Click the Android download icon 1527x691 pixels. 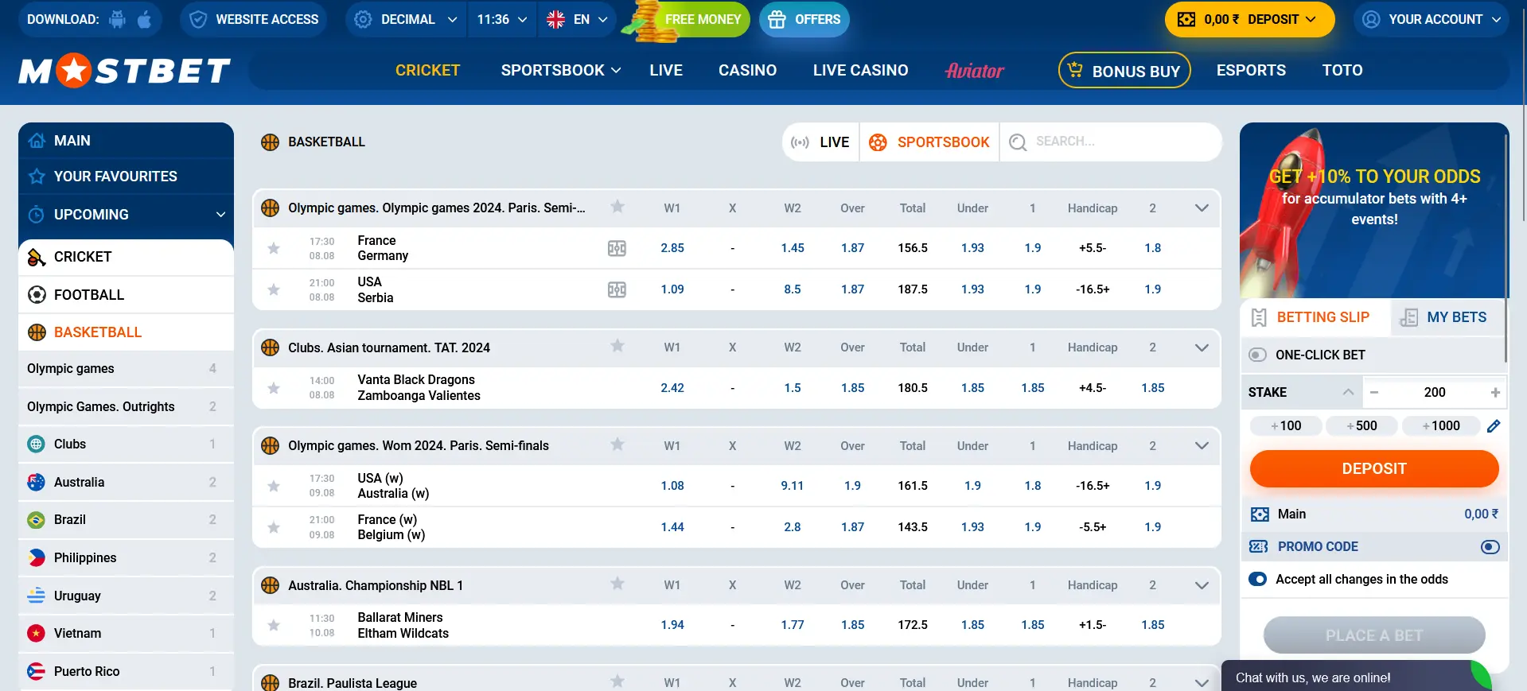pos(118,19)
